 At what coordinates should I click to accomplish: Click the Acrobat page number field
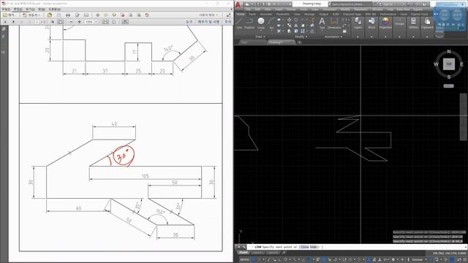tap(37, 22)
